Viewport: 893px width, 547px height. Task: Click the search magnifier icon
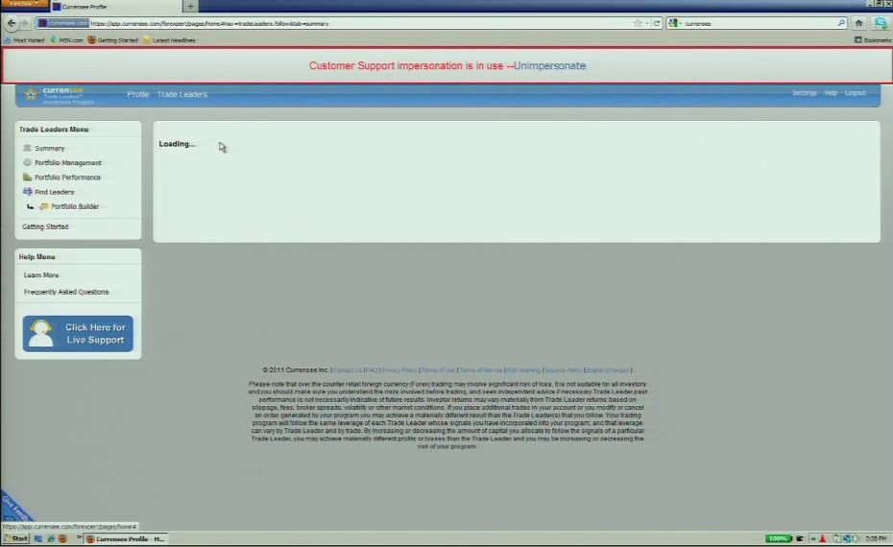841,23
